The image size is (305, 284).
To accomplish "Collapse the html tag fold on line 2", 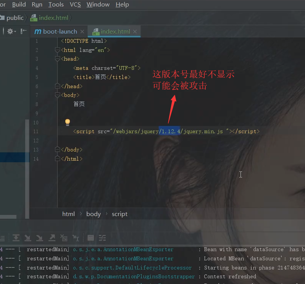I will [x=57, y=50].
